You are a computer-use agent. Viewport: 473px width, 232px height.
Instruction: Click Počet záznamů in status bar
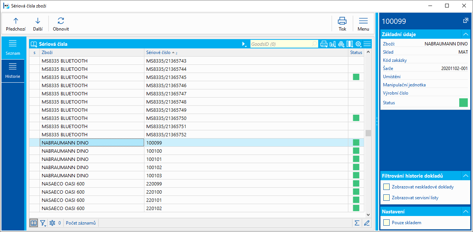click(x=81, y=223)
